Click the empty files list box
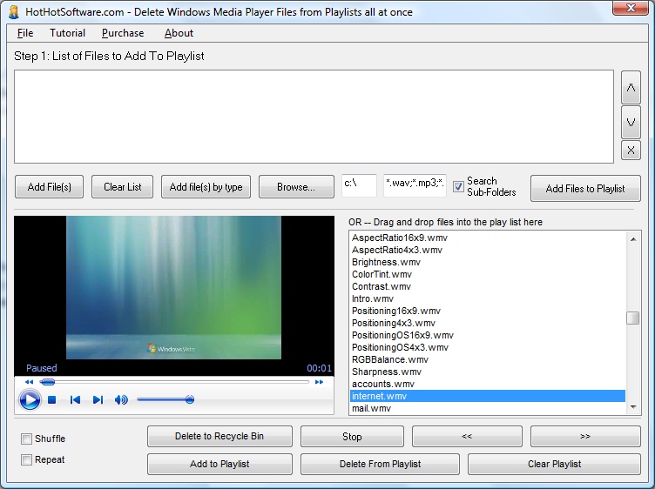The height and width of the screenshot is (489, 655). click(x=314, y=117)
